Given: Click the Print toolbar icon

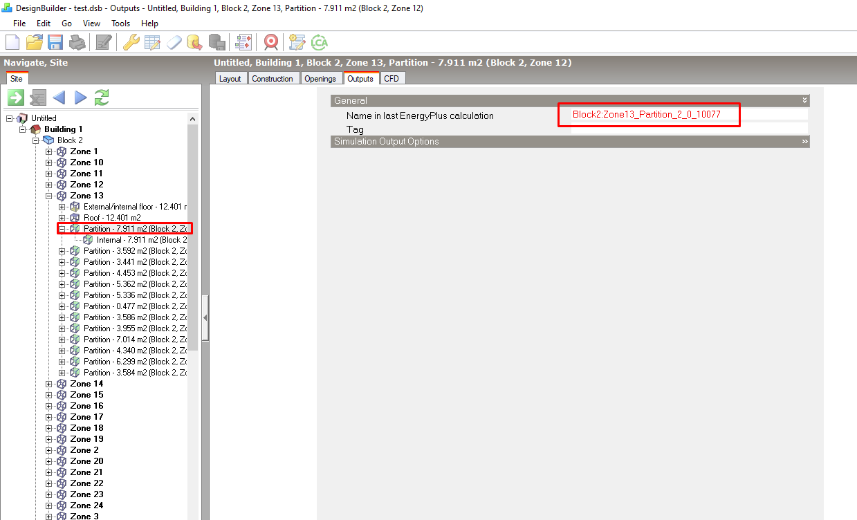Looking at the screenshot, I should (77, 42).
